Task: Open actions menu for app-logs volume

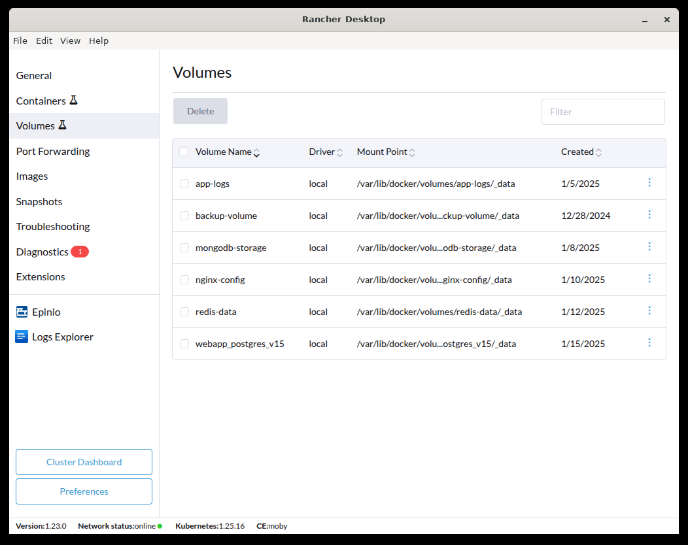Action: 649,182
